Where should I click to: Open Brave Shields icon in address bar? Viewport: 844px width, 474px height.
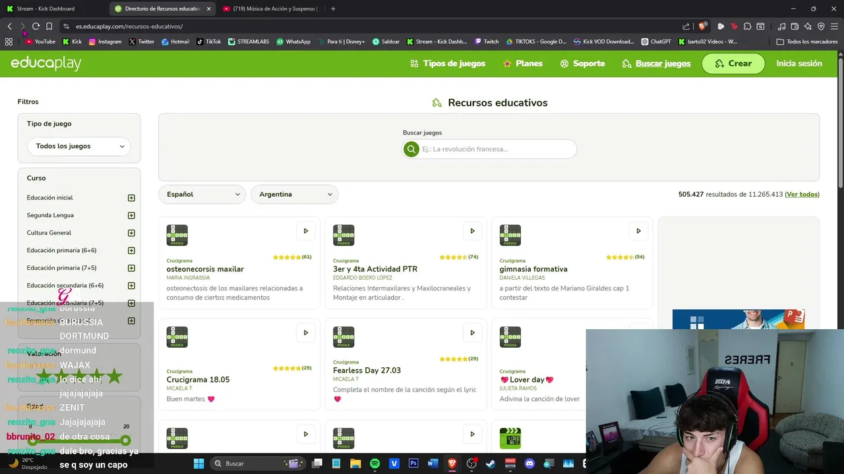point(703,26)
